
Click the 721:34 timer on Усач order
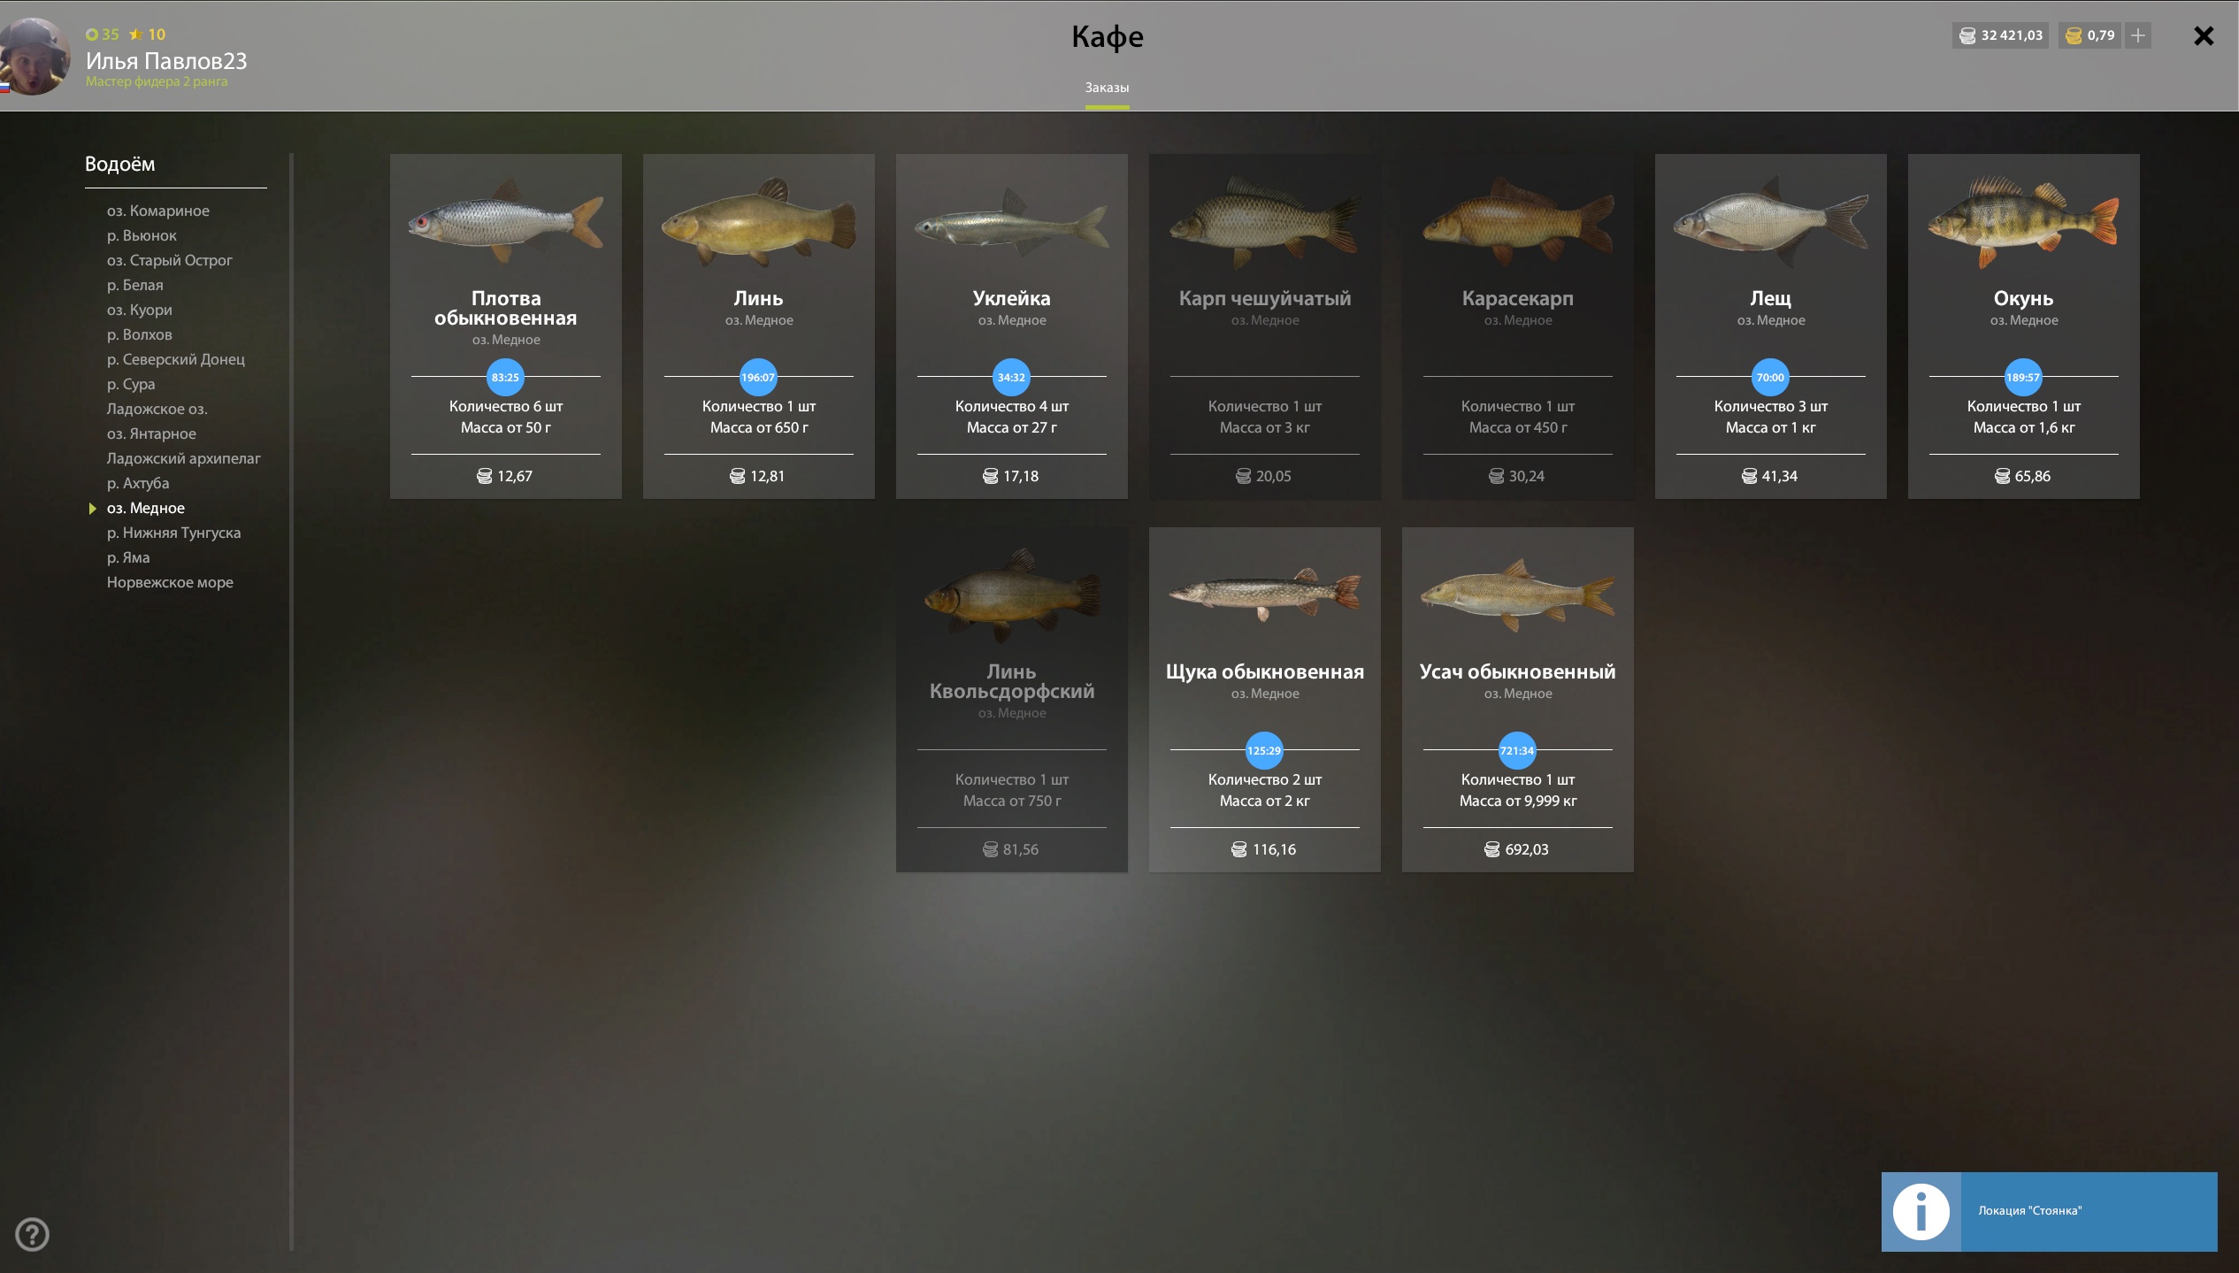(1517, 751)
